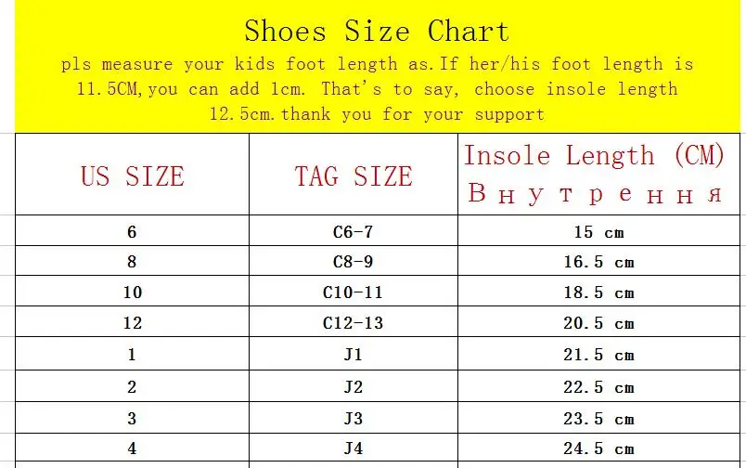Viewport: 746px width, 468px height.
Task: Click the C10-11 tag cell
Action: 353,292
